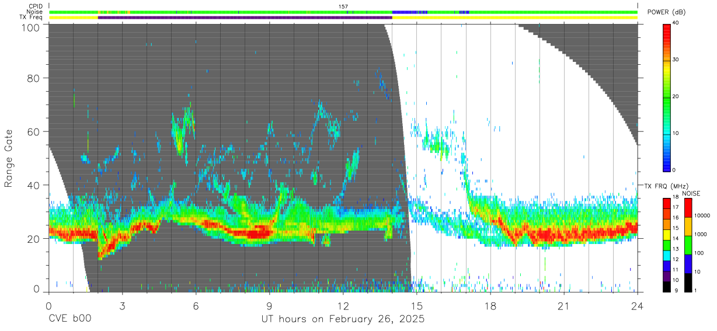Click the 18 MHz label on frequency scale
This screenshot has height=331, width=717.
[x=677, y=198]
